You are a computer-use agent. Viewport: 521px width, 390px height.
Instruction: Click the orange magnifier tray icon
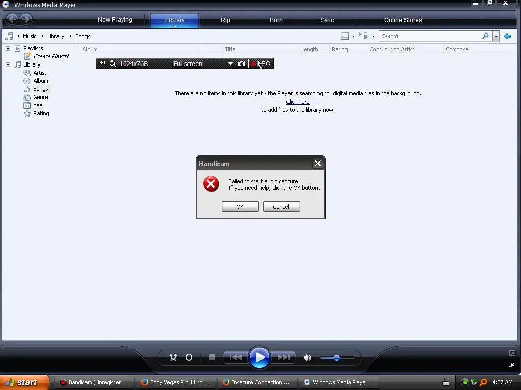483,382
